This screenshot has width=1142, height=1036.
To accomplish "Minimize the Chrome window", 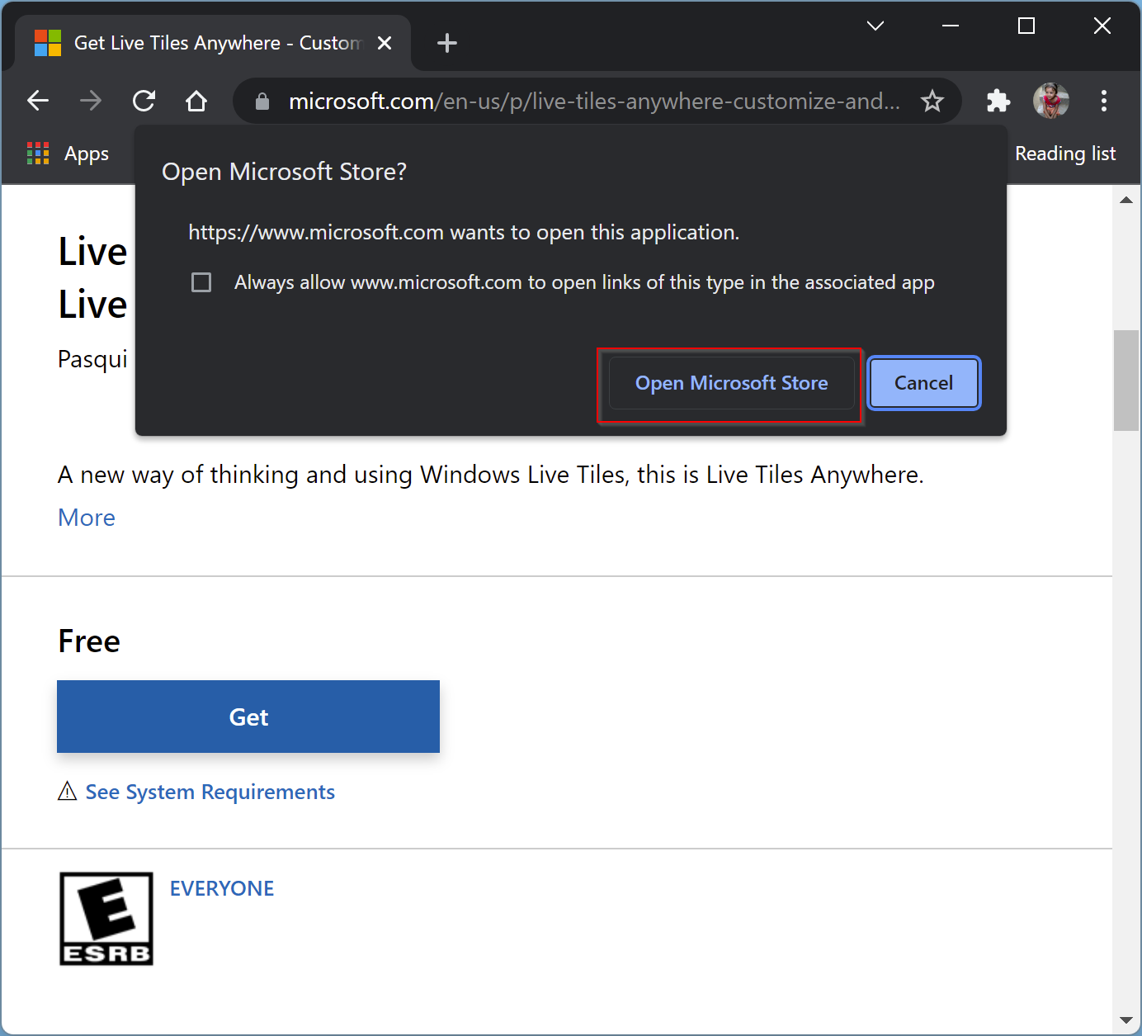I will coord(951,26).
